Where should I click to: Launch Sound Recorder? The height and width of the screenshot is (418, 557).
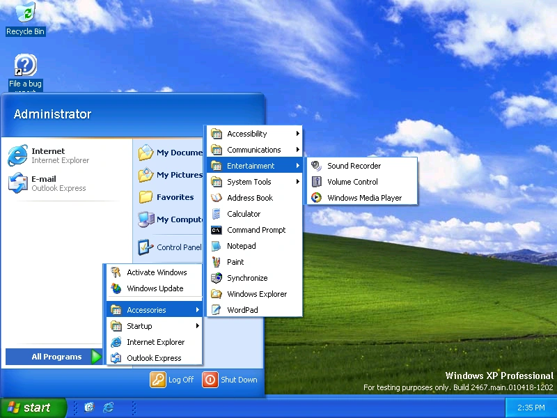354,166
